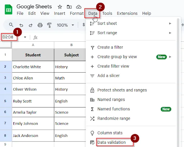
Task: Click the Data menu vertical scrollbar
Action: (x=178, y=83)
